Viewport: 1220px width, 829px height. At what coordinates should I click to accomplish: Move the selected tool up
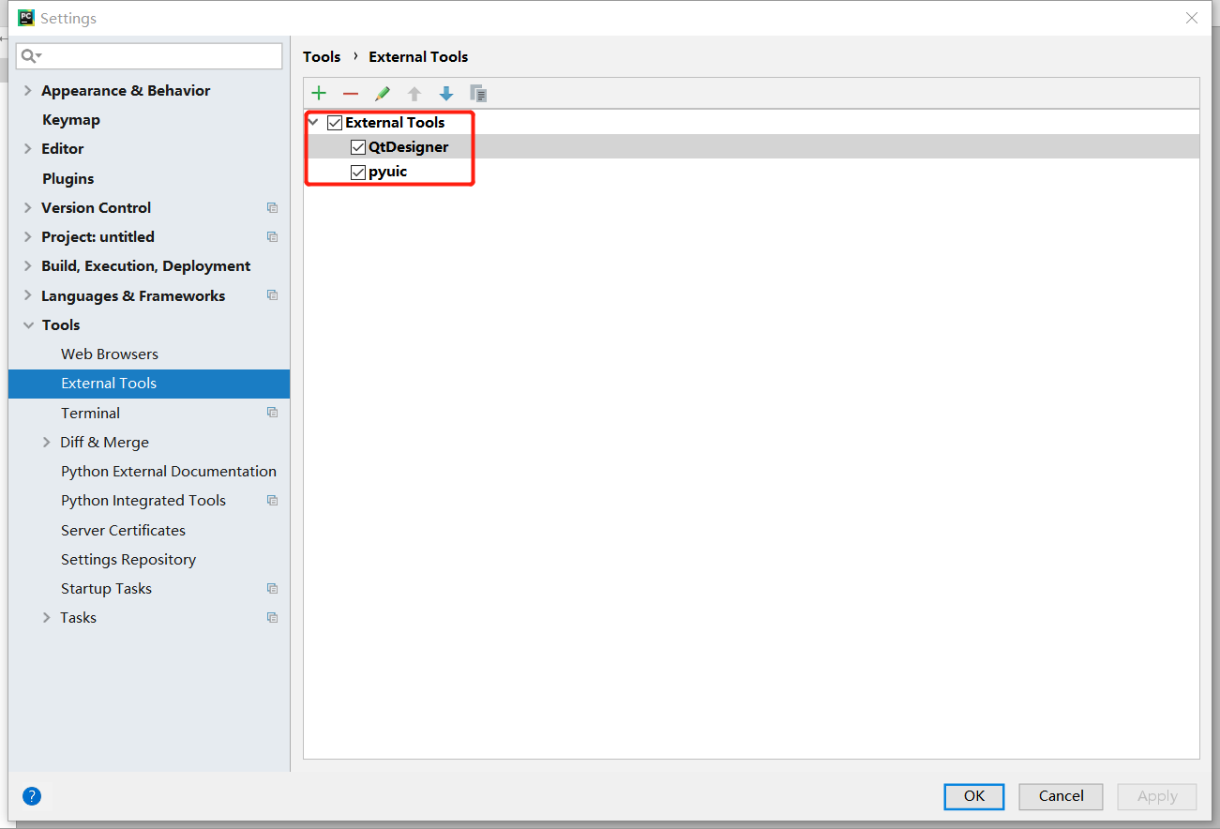coord(414,93)
